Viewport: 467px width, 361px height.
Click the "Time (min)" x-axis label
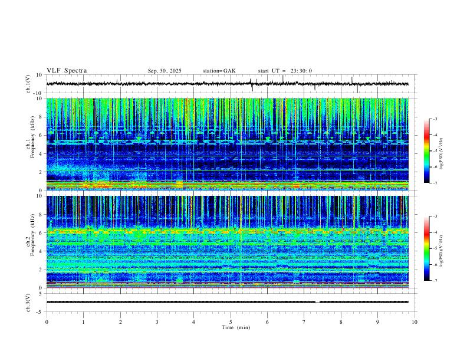[x=236, y=327]
